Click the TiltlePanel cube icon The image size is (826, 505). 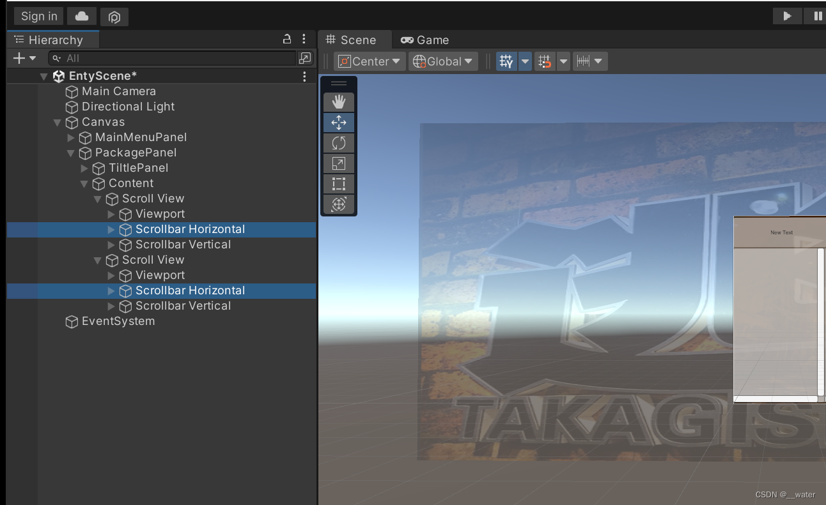[99, 169]
